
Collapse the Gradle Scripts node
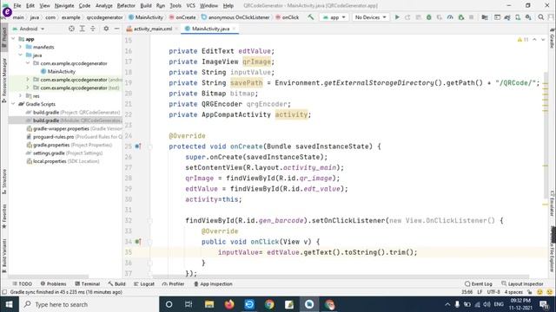coord(14,104)
